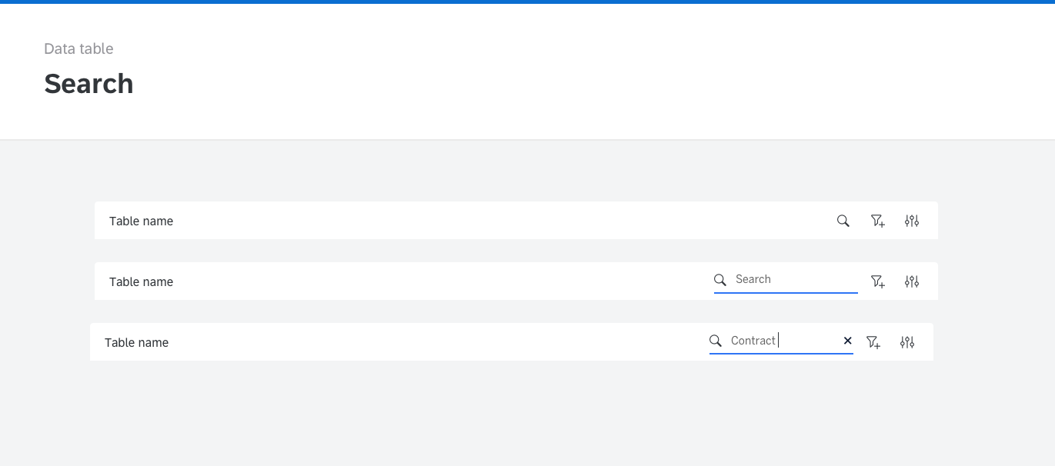Click magnifier icon inside the empty Search field
This screenshot has width=1055, height=466.
(x=720, y=280)
